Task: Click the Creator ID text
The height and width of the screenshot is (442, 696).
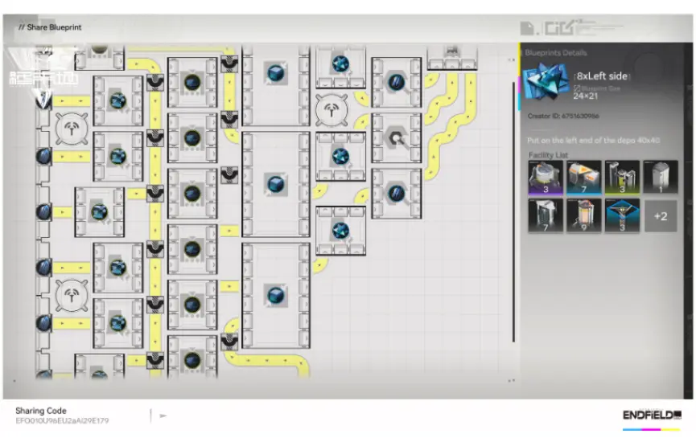Action: point(563,116)
